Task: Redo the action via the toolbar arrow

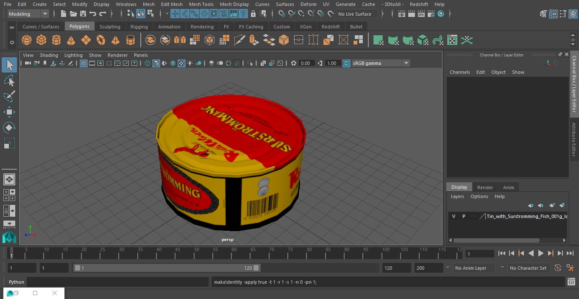Action: point(103,14)
